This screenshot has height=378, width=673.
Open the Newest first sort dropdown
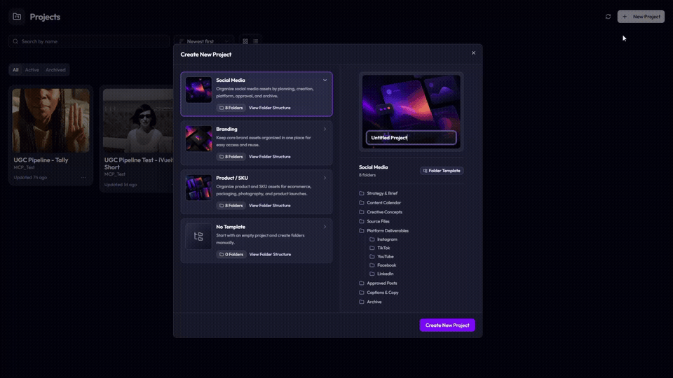coord(204,41)
